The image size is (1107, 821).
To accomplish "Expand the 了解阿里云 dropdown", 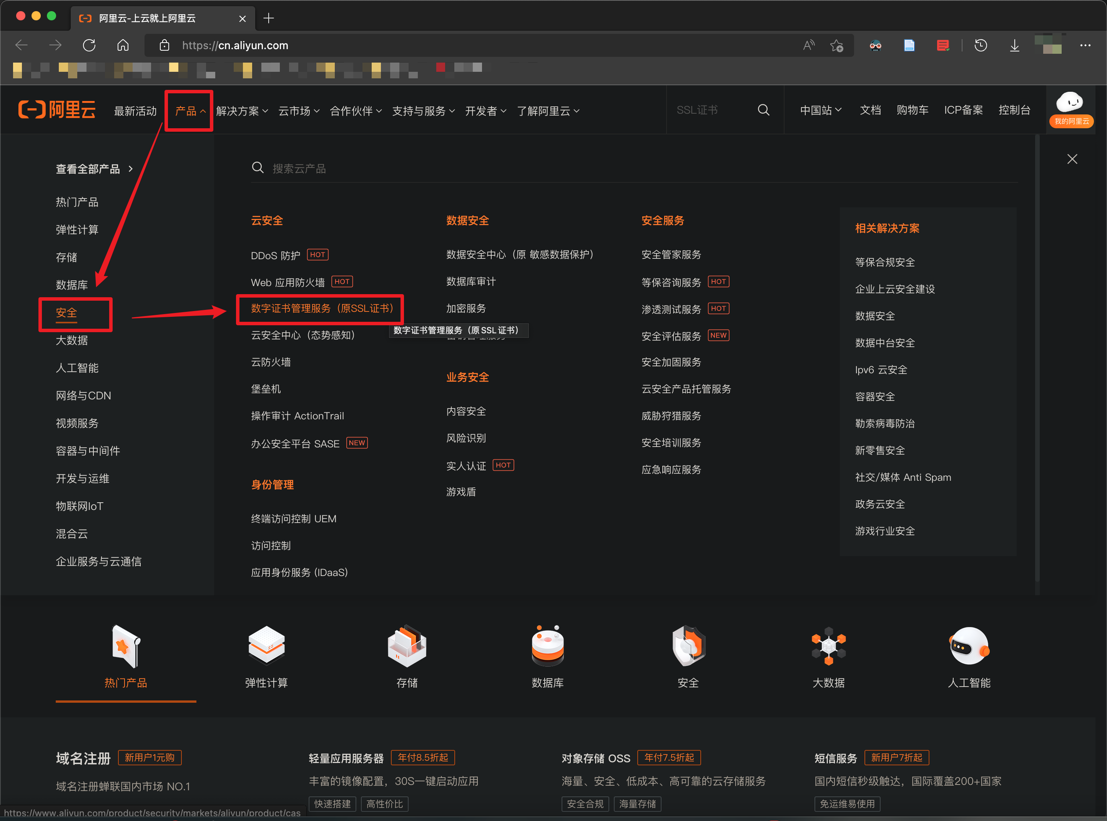I will (548, 110).
